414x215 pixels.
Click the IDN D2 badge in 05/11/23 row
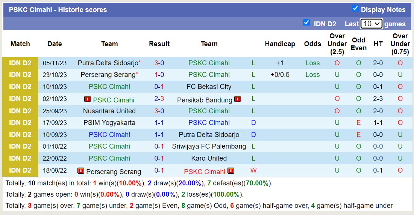coord(20,63)
